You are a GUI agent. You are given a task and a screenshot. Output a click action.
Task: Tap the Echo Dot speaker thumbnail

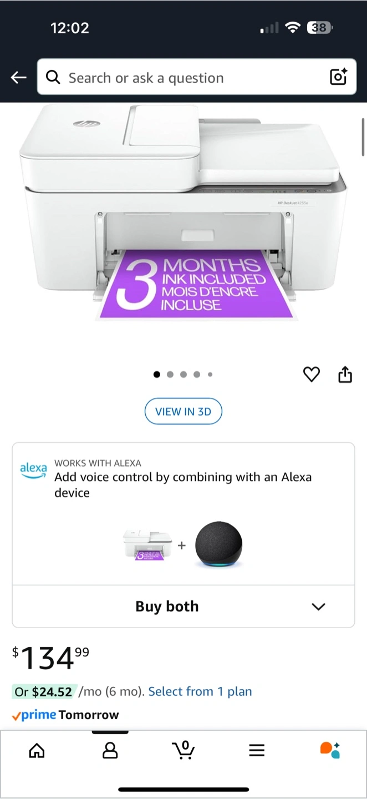coord(218,545)
